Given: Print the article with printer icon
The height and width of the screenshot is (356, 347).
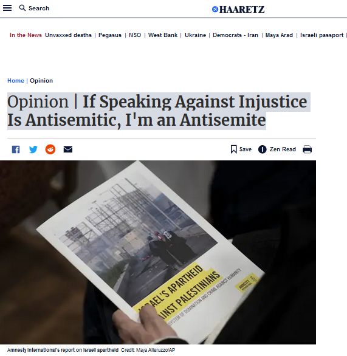Looking at the screenshot, I should coord(307,149).
